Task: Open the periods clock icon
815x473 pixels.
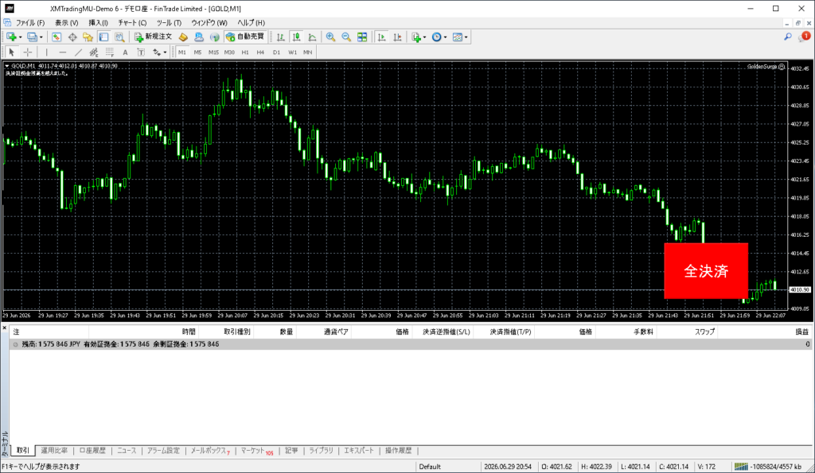Action: pos(437,37)
